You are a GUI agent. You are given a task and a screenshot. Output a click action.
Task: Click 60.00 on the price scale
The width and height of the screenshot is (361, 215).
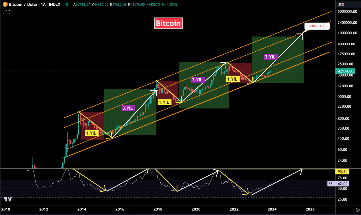click(x=342, y=150)
